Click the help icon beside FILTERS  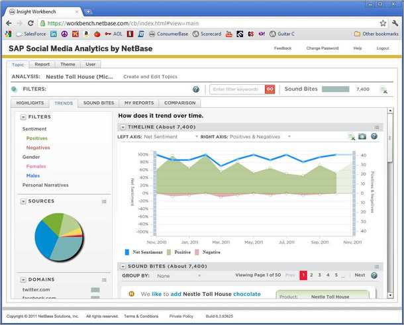(x=196, y=89)
